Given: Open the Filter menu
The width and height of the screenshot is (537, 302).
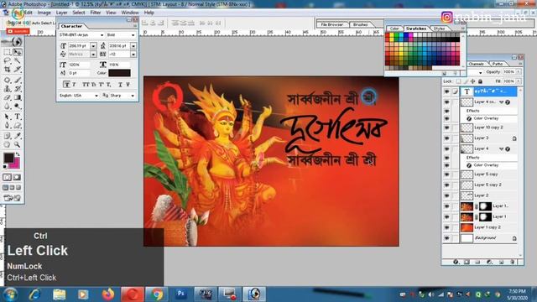Looking at the screenshot, I should point(96,13).
